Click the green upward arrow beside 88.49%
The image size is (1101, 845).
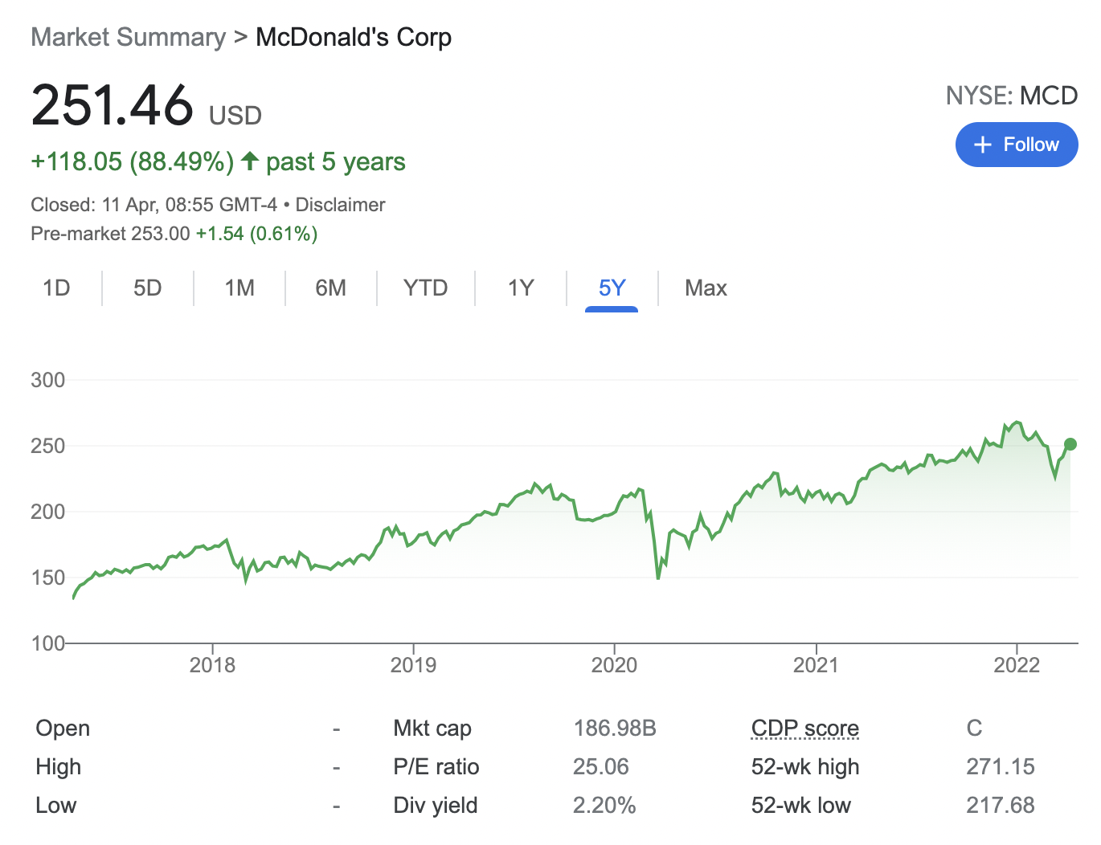250,161
